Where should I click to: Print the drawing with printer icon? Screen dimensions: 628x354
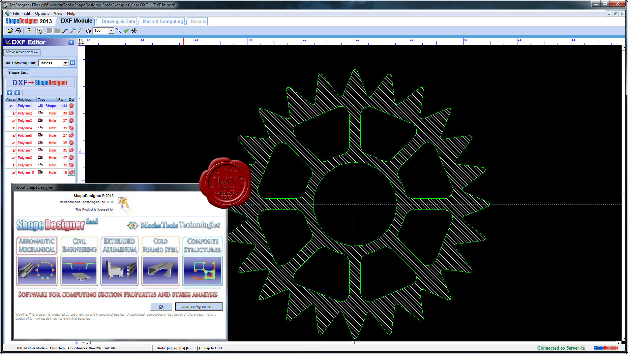point(18,31)
